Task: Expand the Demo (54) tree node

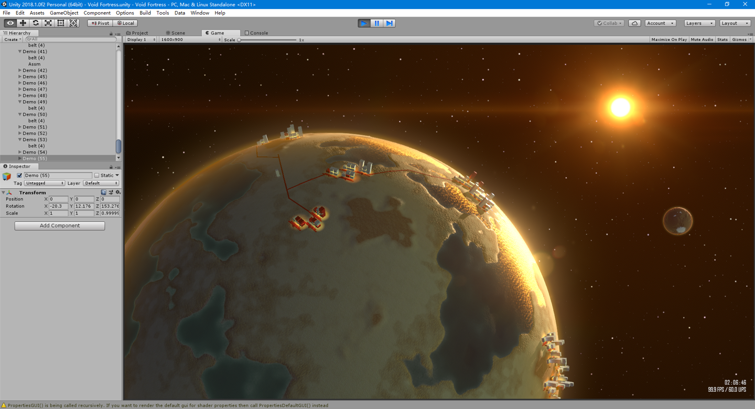Action: click(20, 152)
